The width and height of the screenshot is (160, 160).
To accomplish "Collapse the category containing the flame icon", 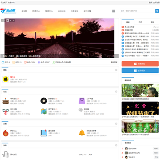I will 116,124.
